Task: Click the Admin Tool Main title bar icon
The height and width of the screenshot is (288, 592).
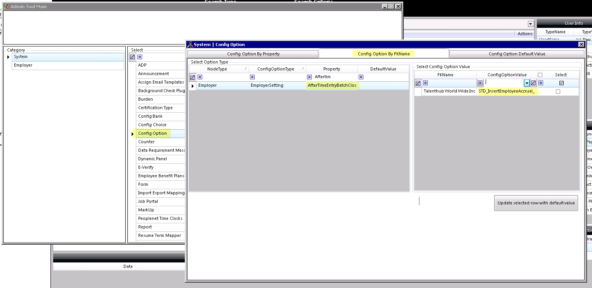Action: pos(7,6)
